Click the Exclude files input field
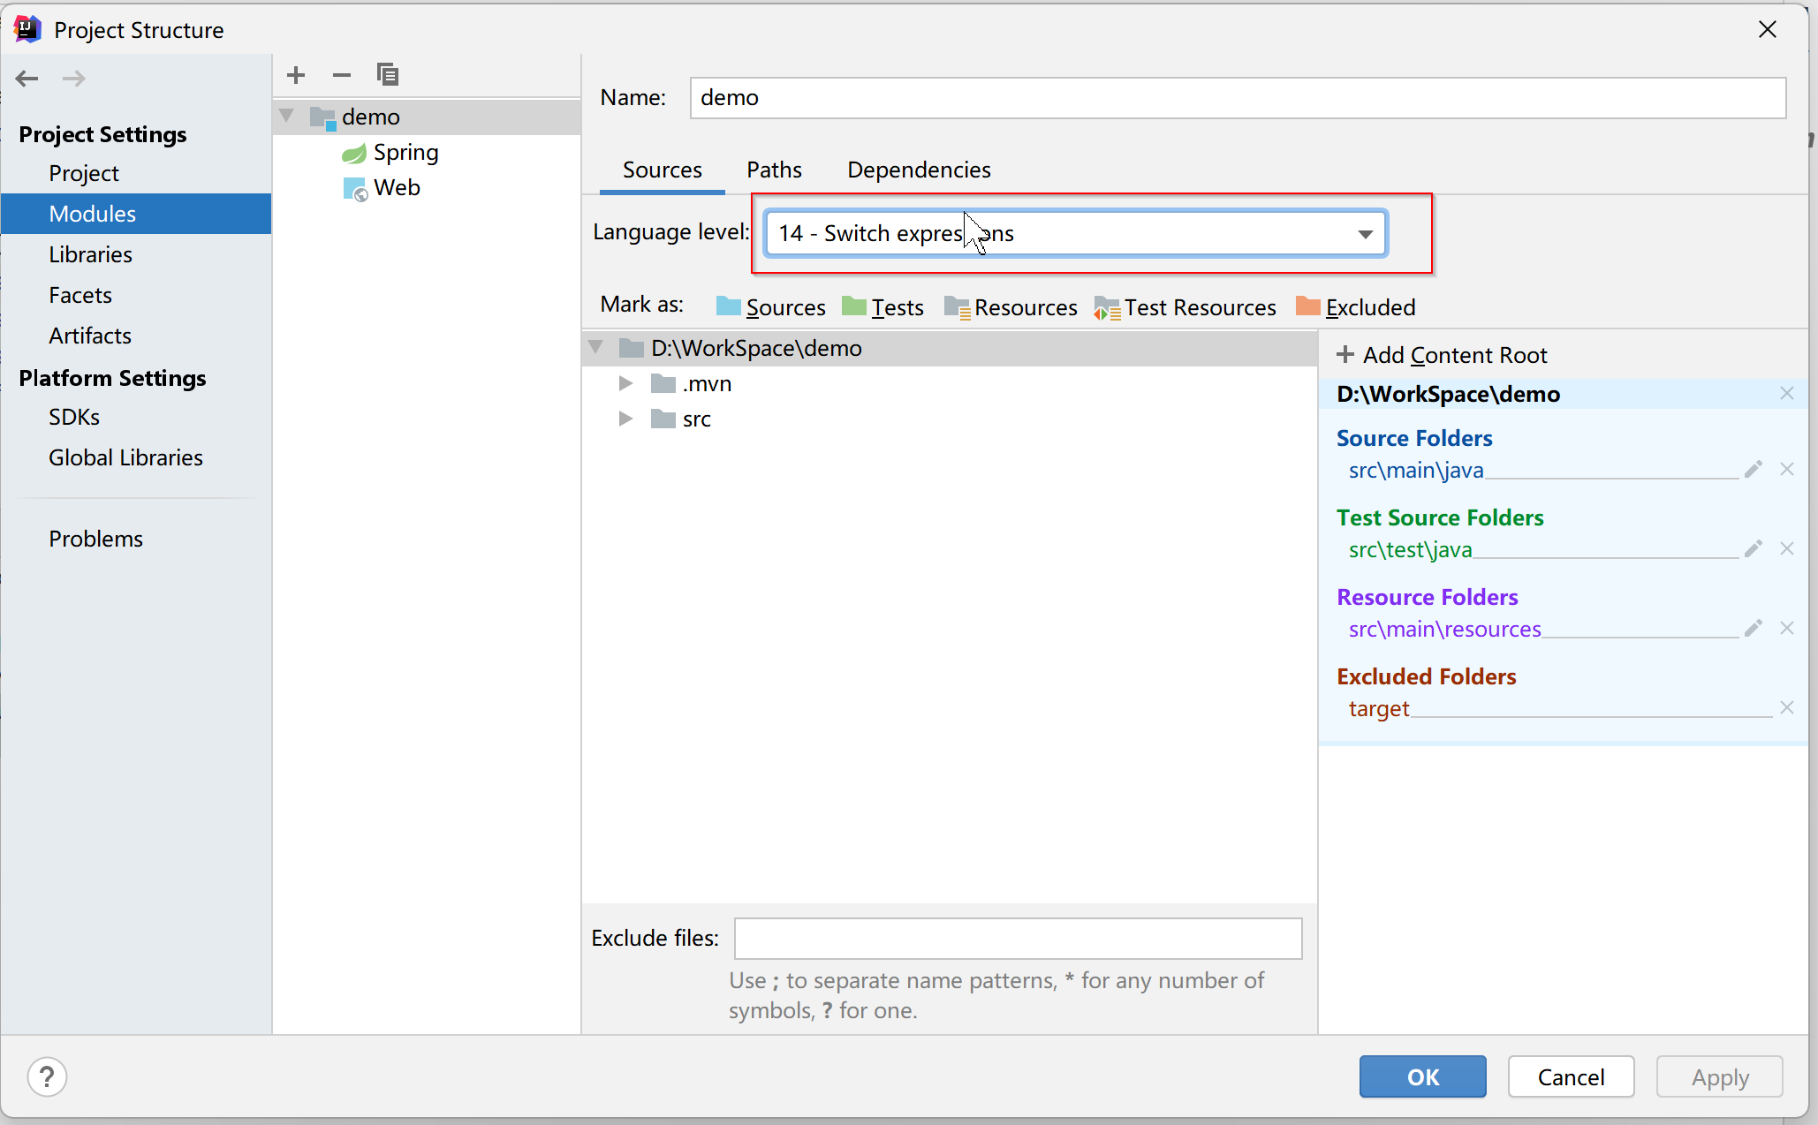Image resolution: width=1818 pixels, height=1125 pixels. 1018,938
